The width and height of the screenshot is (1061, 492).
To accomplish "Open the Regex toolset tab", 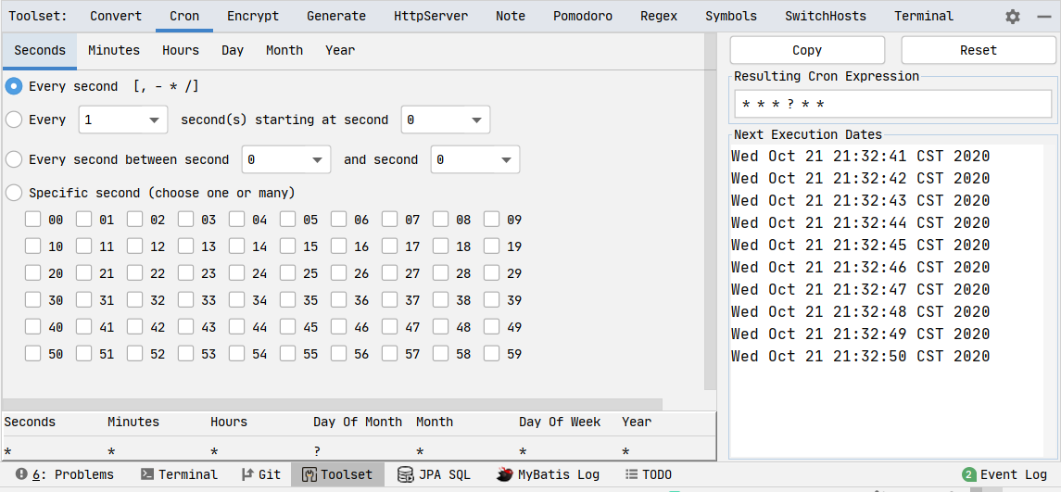I will (x=659, y=17).
